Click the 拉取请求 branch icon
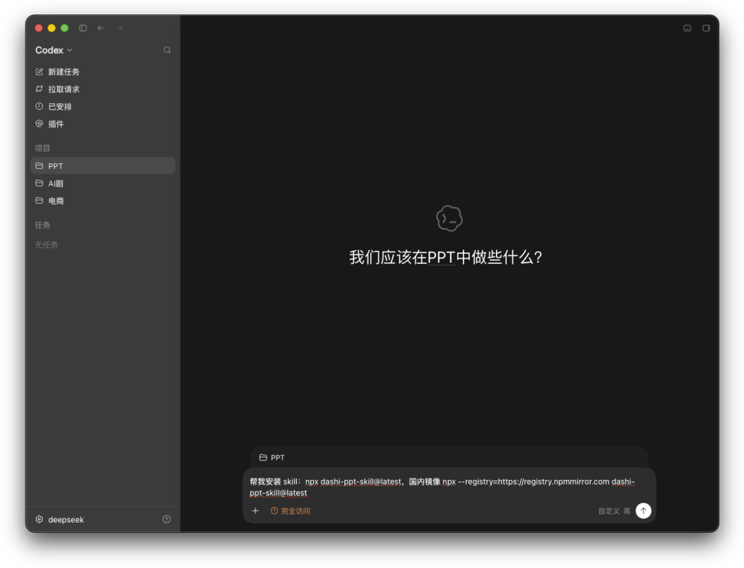Viewport: 744px width, 568px height. (39, 89)
